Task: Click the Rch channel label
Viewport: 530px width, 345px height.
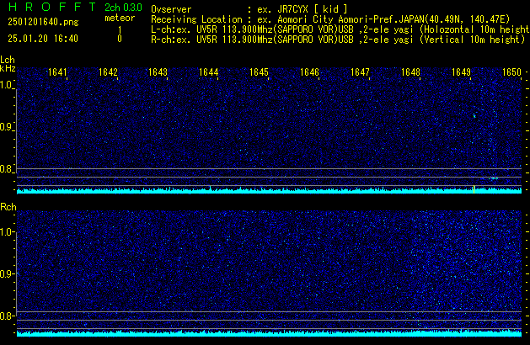Action: coord(8,207)
